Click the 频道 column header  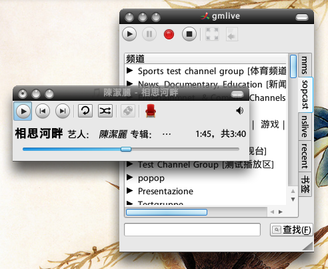click(x=205, y=59)
